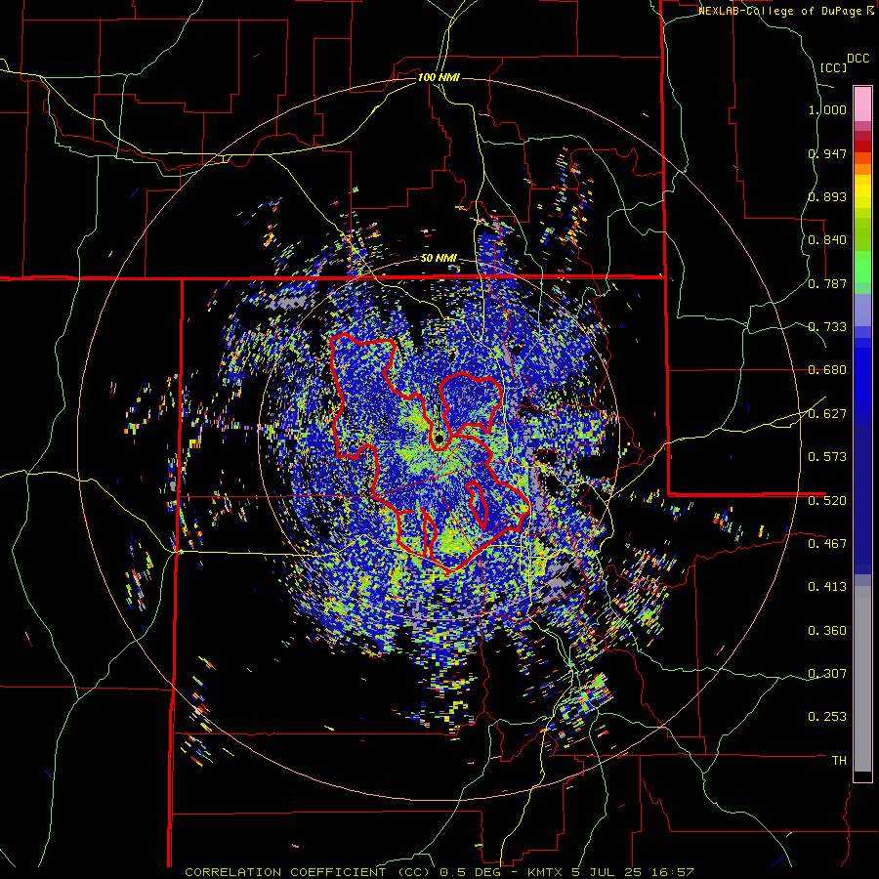Select the 0.947 scale value
This screenshot has height=879, width=879.
tap(827, 153)
